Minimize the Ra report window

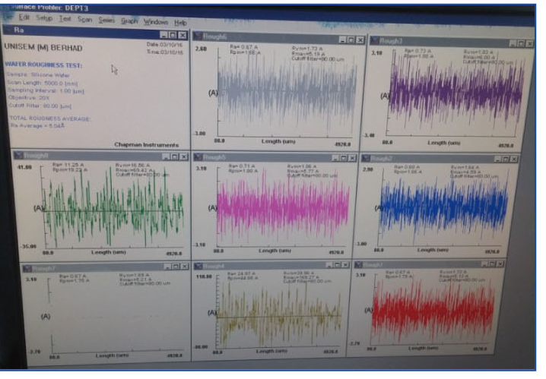coord(163,35)
